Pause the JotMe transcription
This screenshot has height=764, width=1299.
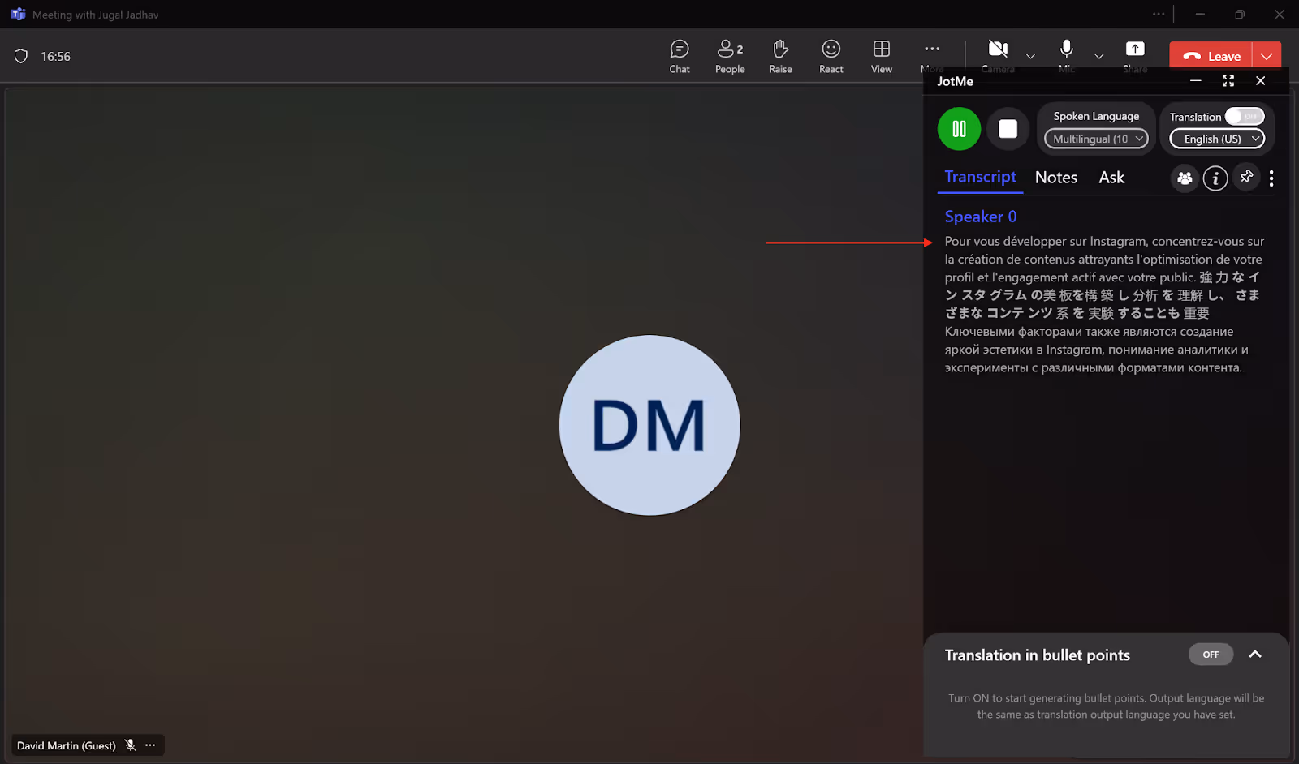[x=959, y=129]
